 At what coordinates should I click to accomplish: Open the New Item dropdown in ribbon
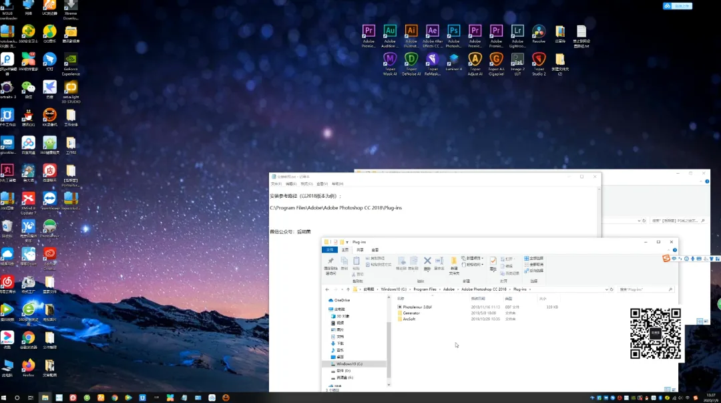pyautogui.click(x=472, y=259)
